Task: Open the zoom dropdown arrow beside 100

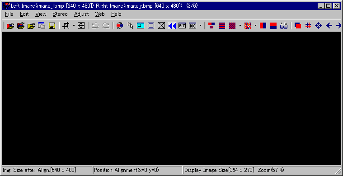Action: pyautogui.click(x=200, y=26)
